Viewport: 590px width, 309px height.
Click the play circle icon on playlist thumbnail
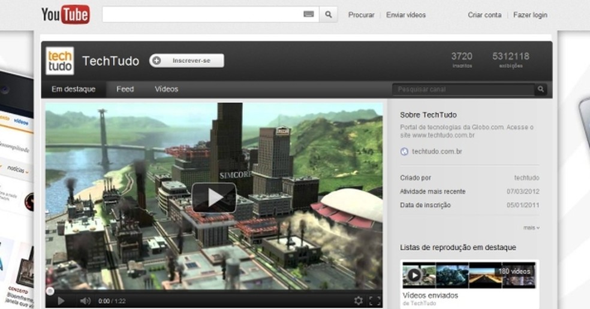414,275
